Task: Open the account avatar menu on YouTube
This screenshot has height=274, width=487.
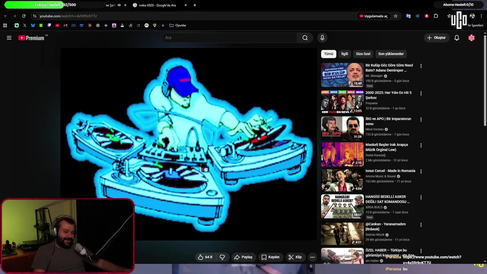Action: tap(471, 38)
